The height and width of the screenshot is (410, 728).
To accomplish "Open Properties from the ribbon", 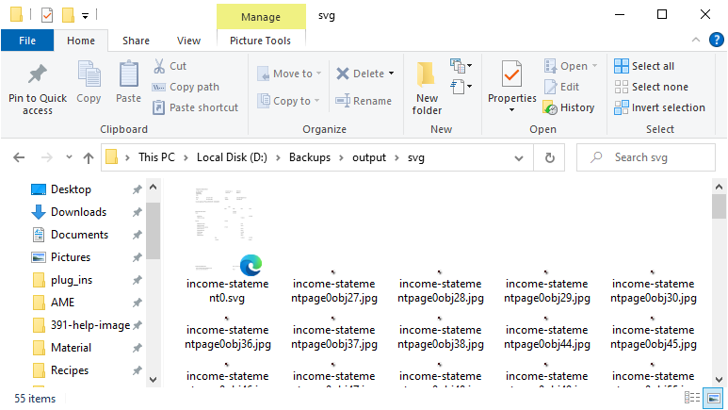I will tap(511, 75).
